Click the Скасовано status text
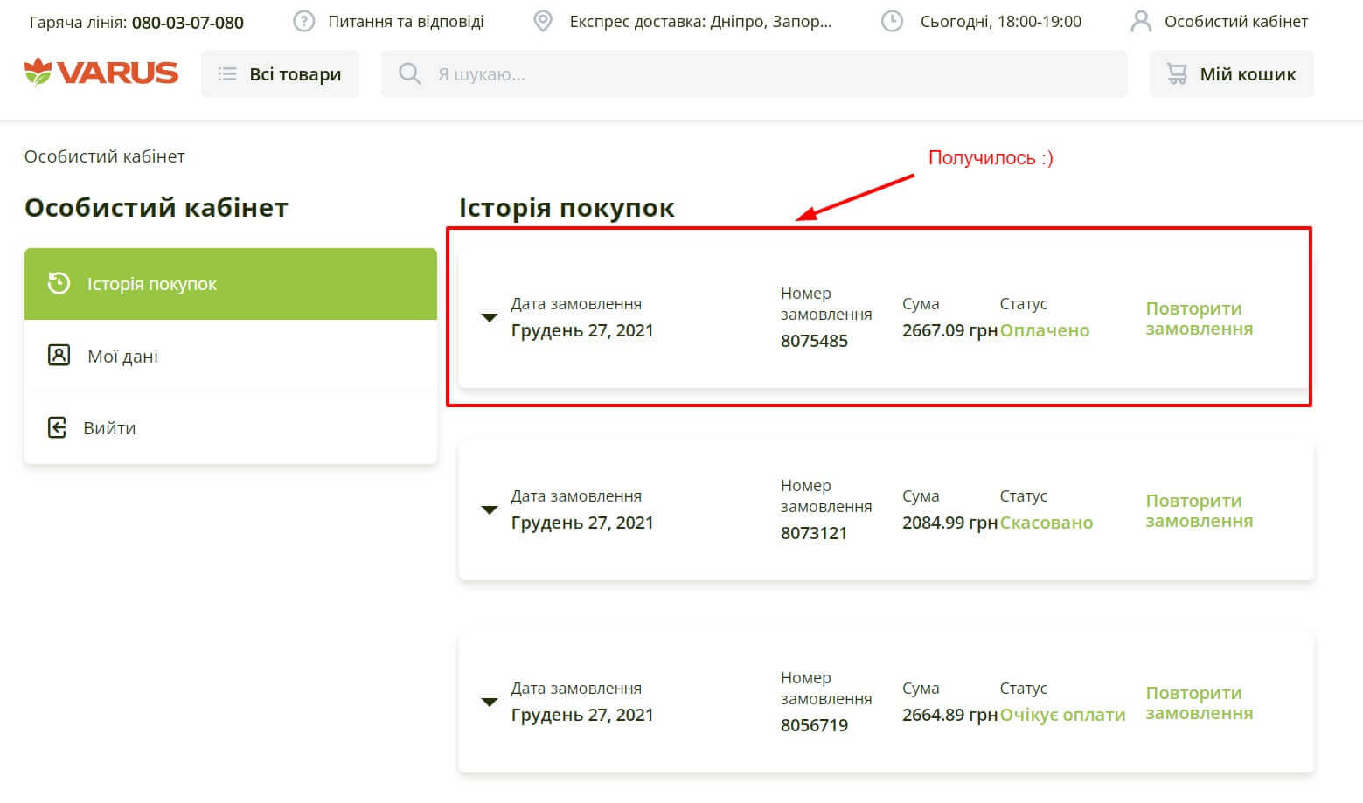The width and height of the screenshot is (1363, 803). pos(1047,523)
